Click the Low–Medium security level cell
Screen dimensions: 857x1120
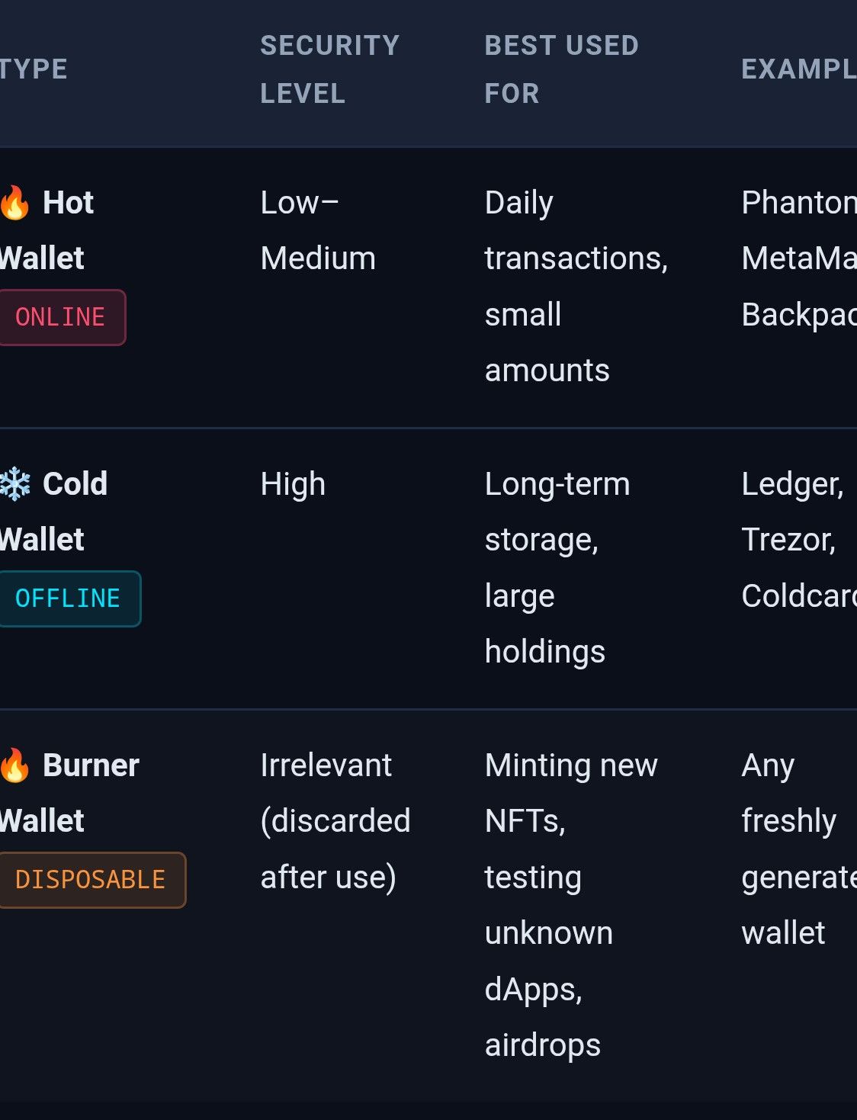coord(318,230)
